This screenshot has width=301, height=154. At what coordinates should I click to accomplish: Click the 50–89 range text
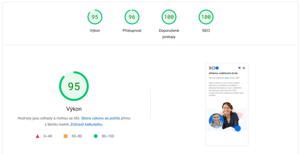pos(77,136)
